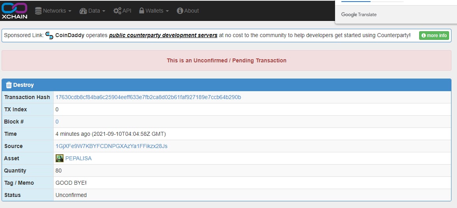This screenshot has height=208, width=457.
Task: Click the Source label cell
Action: point(28,146)
